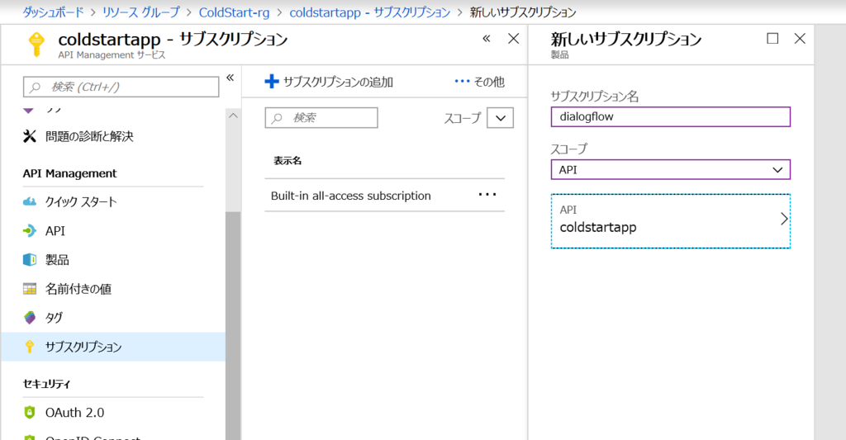Maximize the 新しいサブスクリプション blade
Viewport: 846px width, 440px height.
click(772, 38)
